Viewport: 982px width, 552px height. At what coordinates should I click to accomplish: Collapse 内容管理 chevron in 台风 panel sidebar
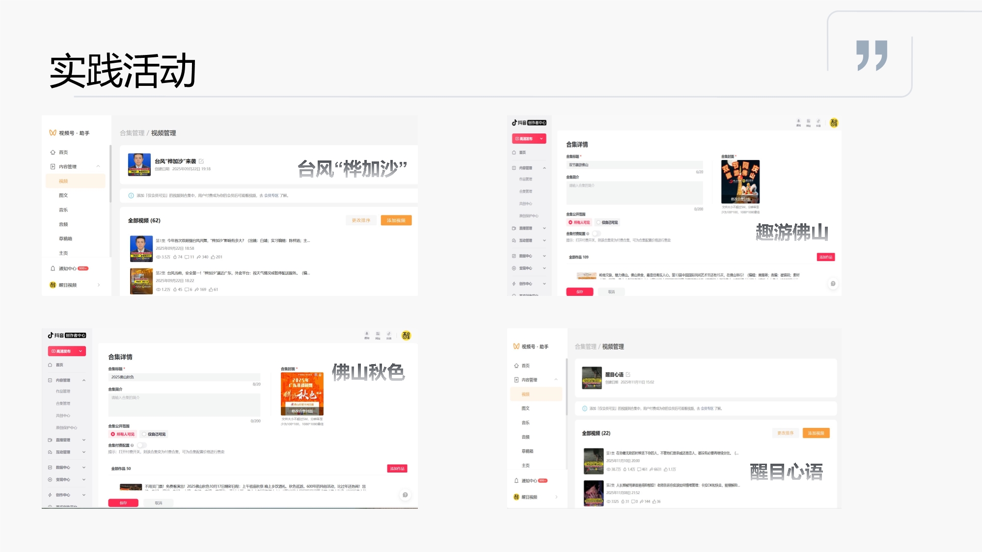pyautogui.click(x=98, y=167)
